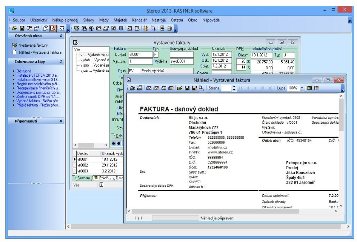Screen dimensions: 357x242
Task: Click the preview horizontal scrollbar right arrow
Action: (335, 211)
